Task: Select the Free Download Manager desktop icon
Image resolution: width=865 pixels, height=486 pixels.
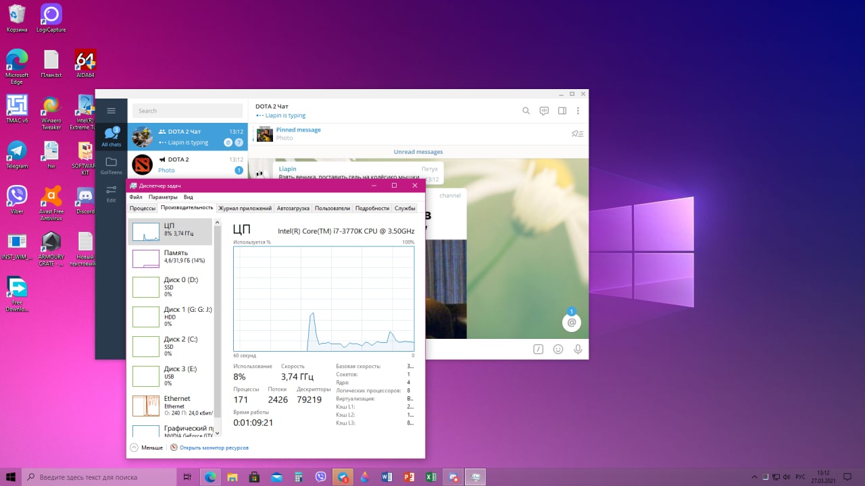Action: pyautogui.click(x=17, y=295)
